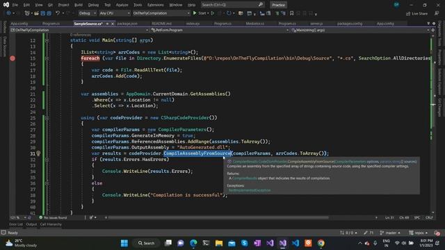
Task: Toggle the breakpoint on line 15
Action: 13,58
